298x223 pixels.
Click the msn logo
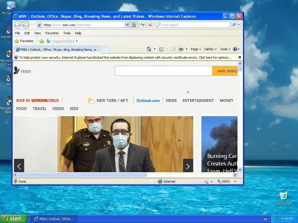(x=22, y=71)
